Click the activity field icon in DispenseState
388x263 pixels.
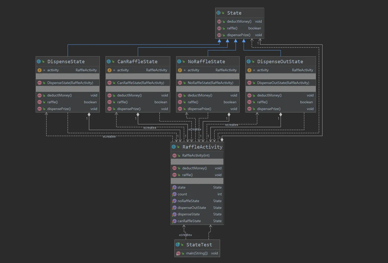(x=39, y=70)
